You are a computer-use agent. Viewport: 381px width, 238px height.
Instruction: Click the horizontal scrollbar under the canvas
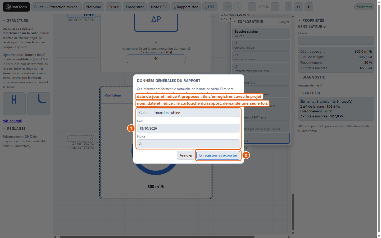pos(157,237)
